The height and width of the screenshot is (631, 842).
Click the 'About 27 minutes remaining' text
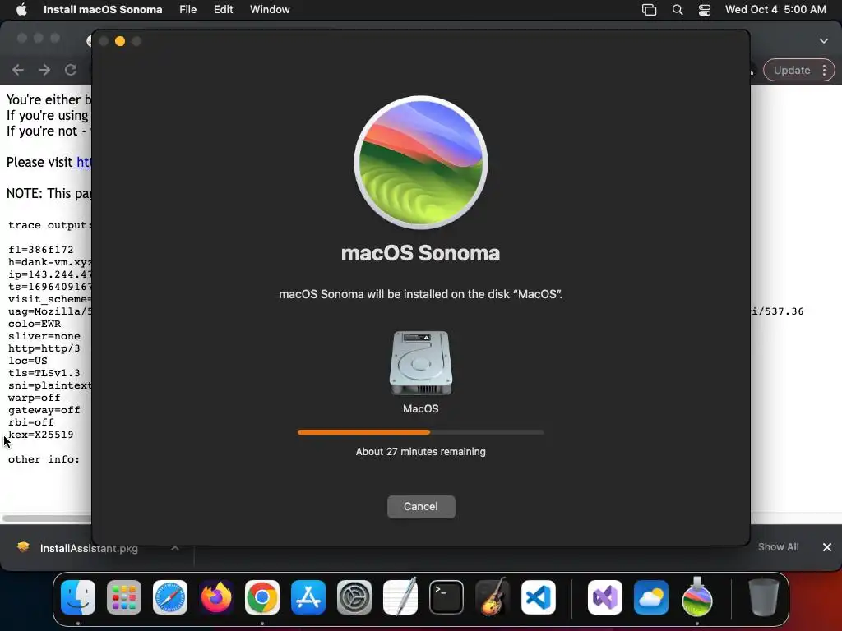point(420,452)
